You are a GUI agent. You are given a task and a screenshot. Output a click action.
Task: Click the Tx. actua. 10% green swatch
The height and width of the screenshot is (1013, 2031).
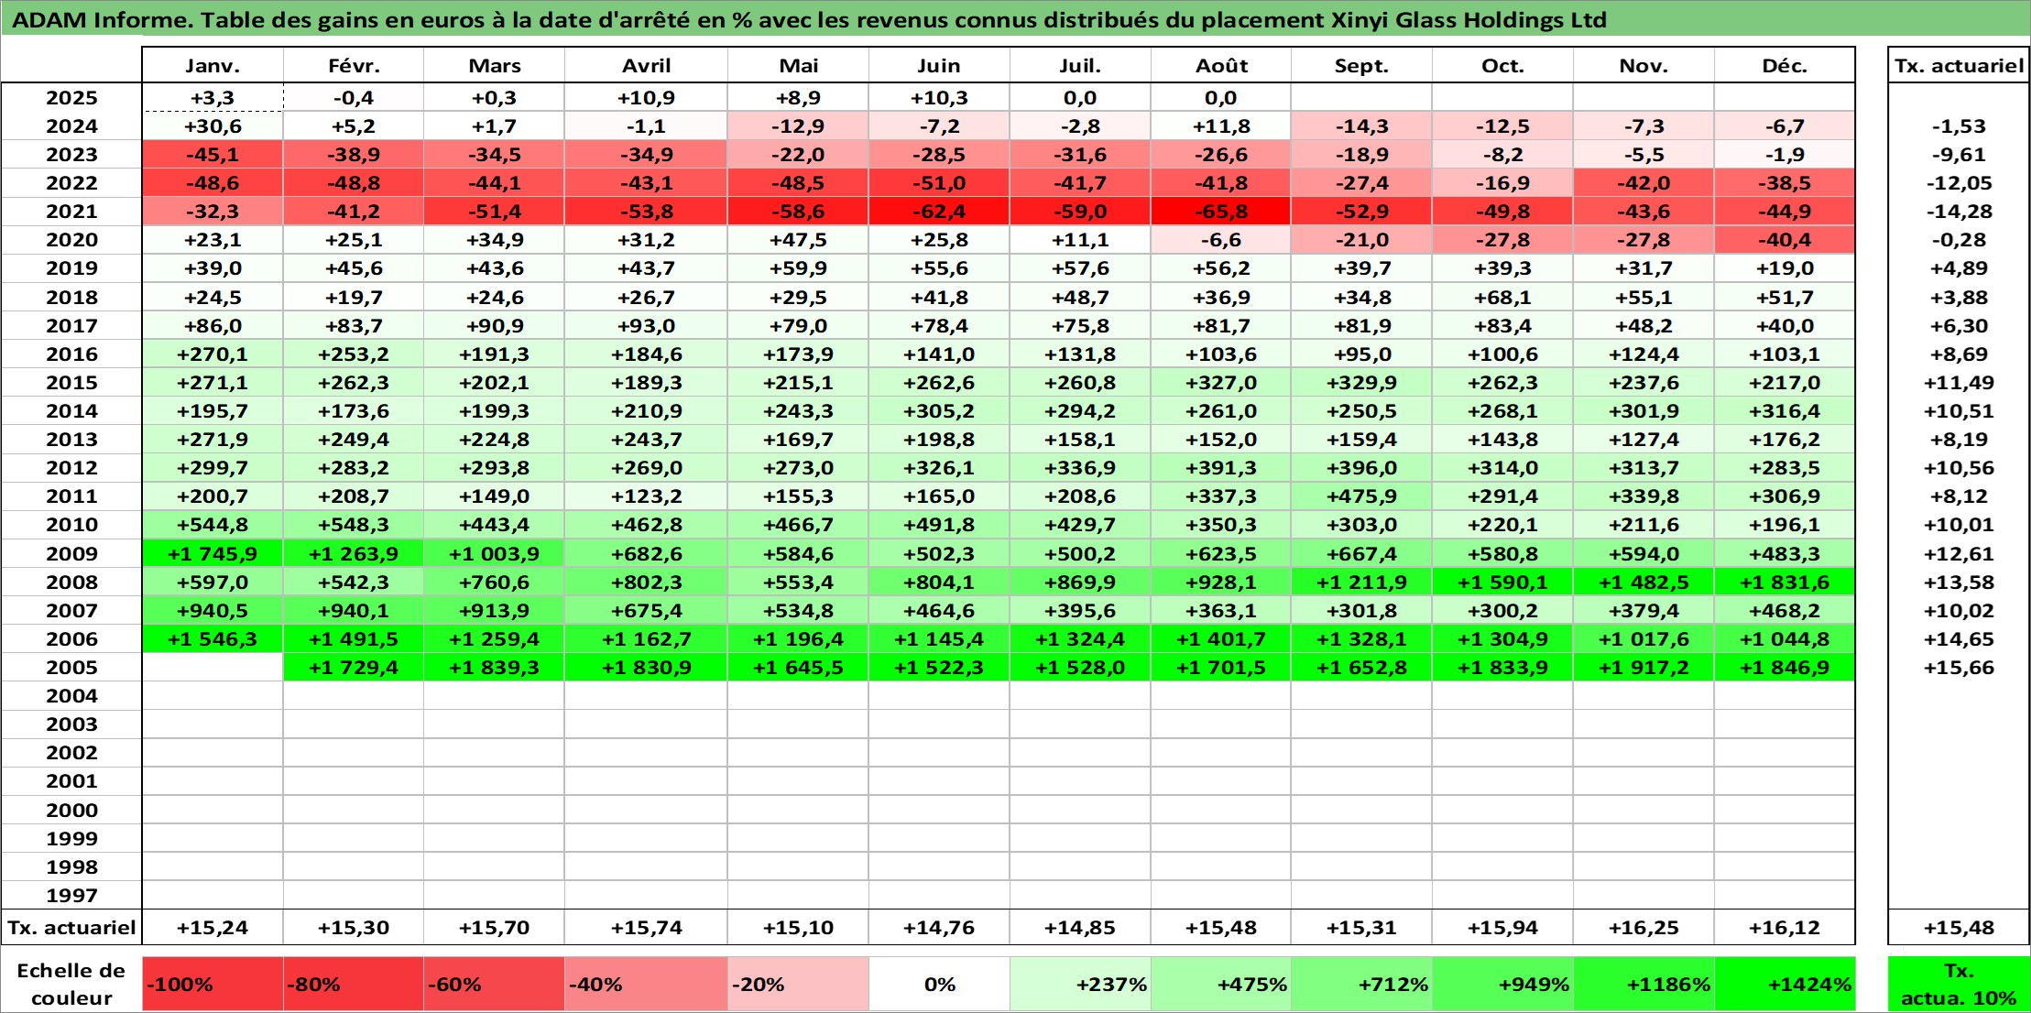1959,985
